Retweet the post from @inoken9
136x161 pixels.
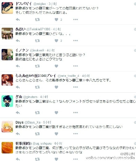[37, 66]
